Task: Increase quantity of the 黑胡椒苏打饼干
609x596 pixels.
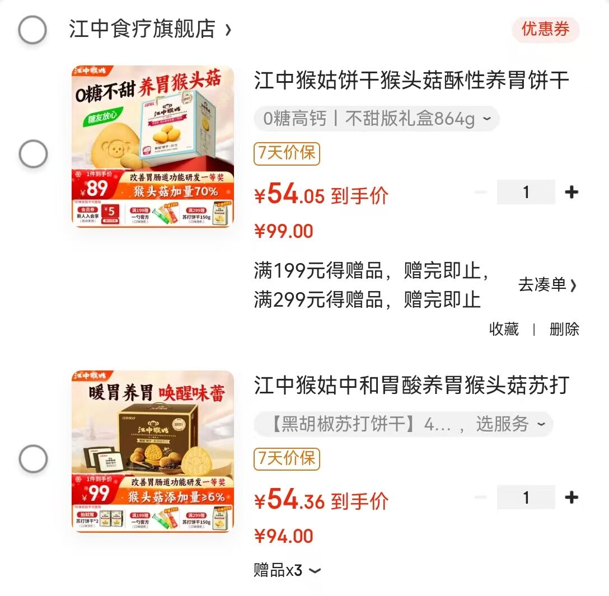Action: [x=571, y=498]
